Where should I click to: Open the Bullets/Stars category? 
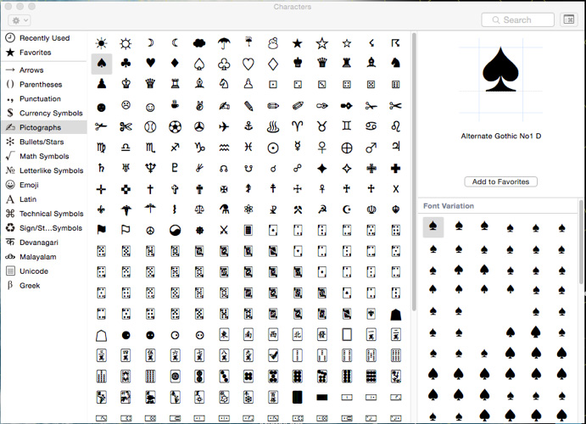(44, 142)
